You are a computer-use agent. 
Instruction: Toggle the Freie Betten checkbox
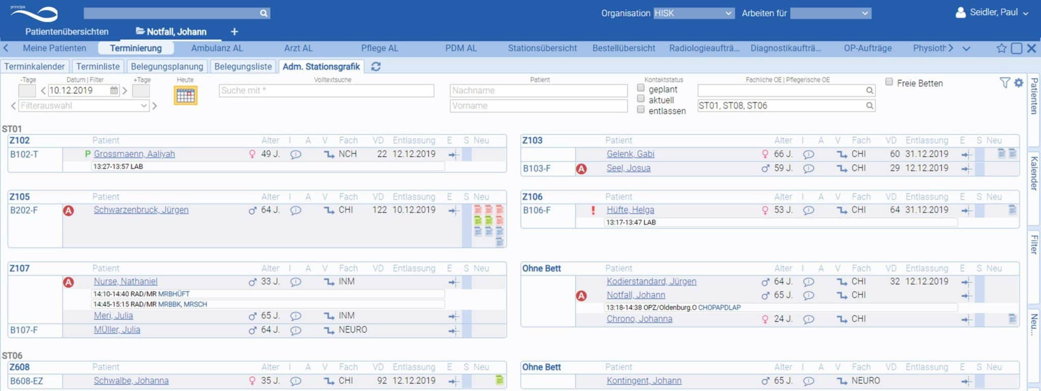coord(889,82)
